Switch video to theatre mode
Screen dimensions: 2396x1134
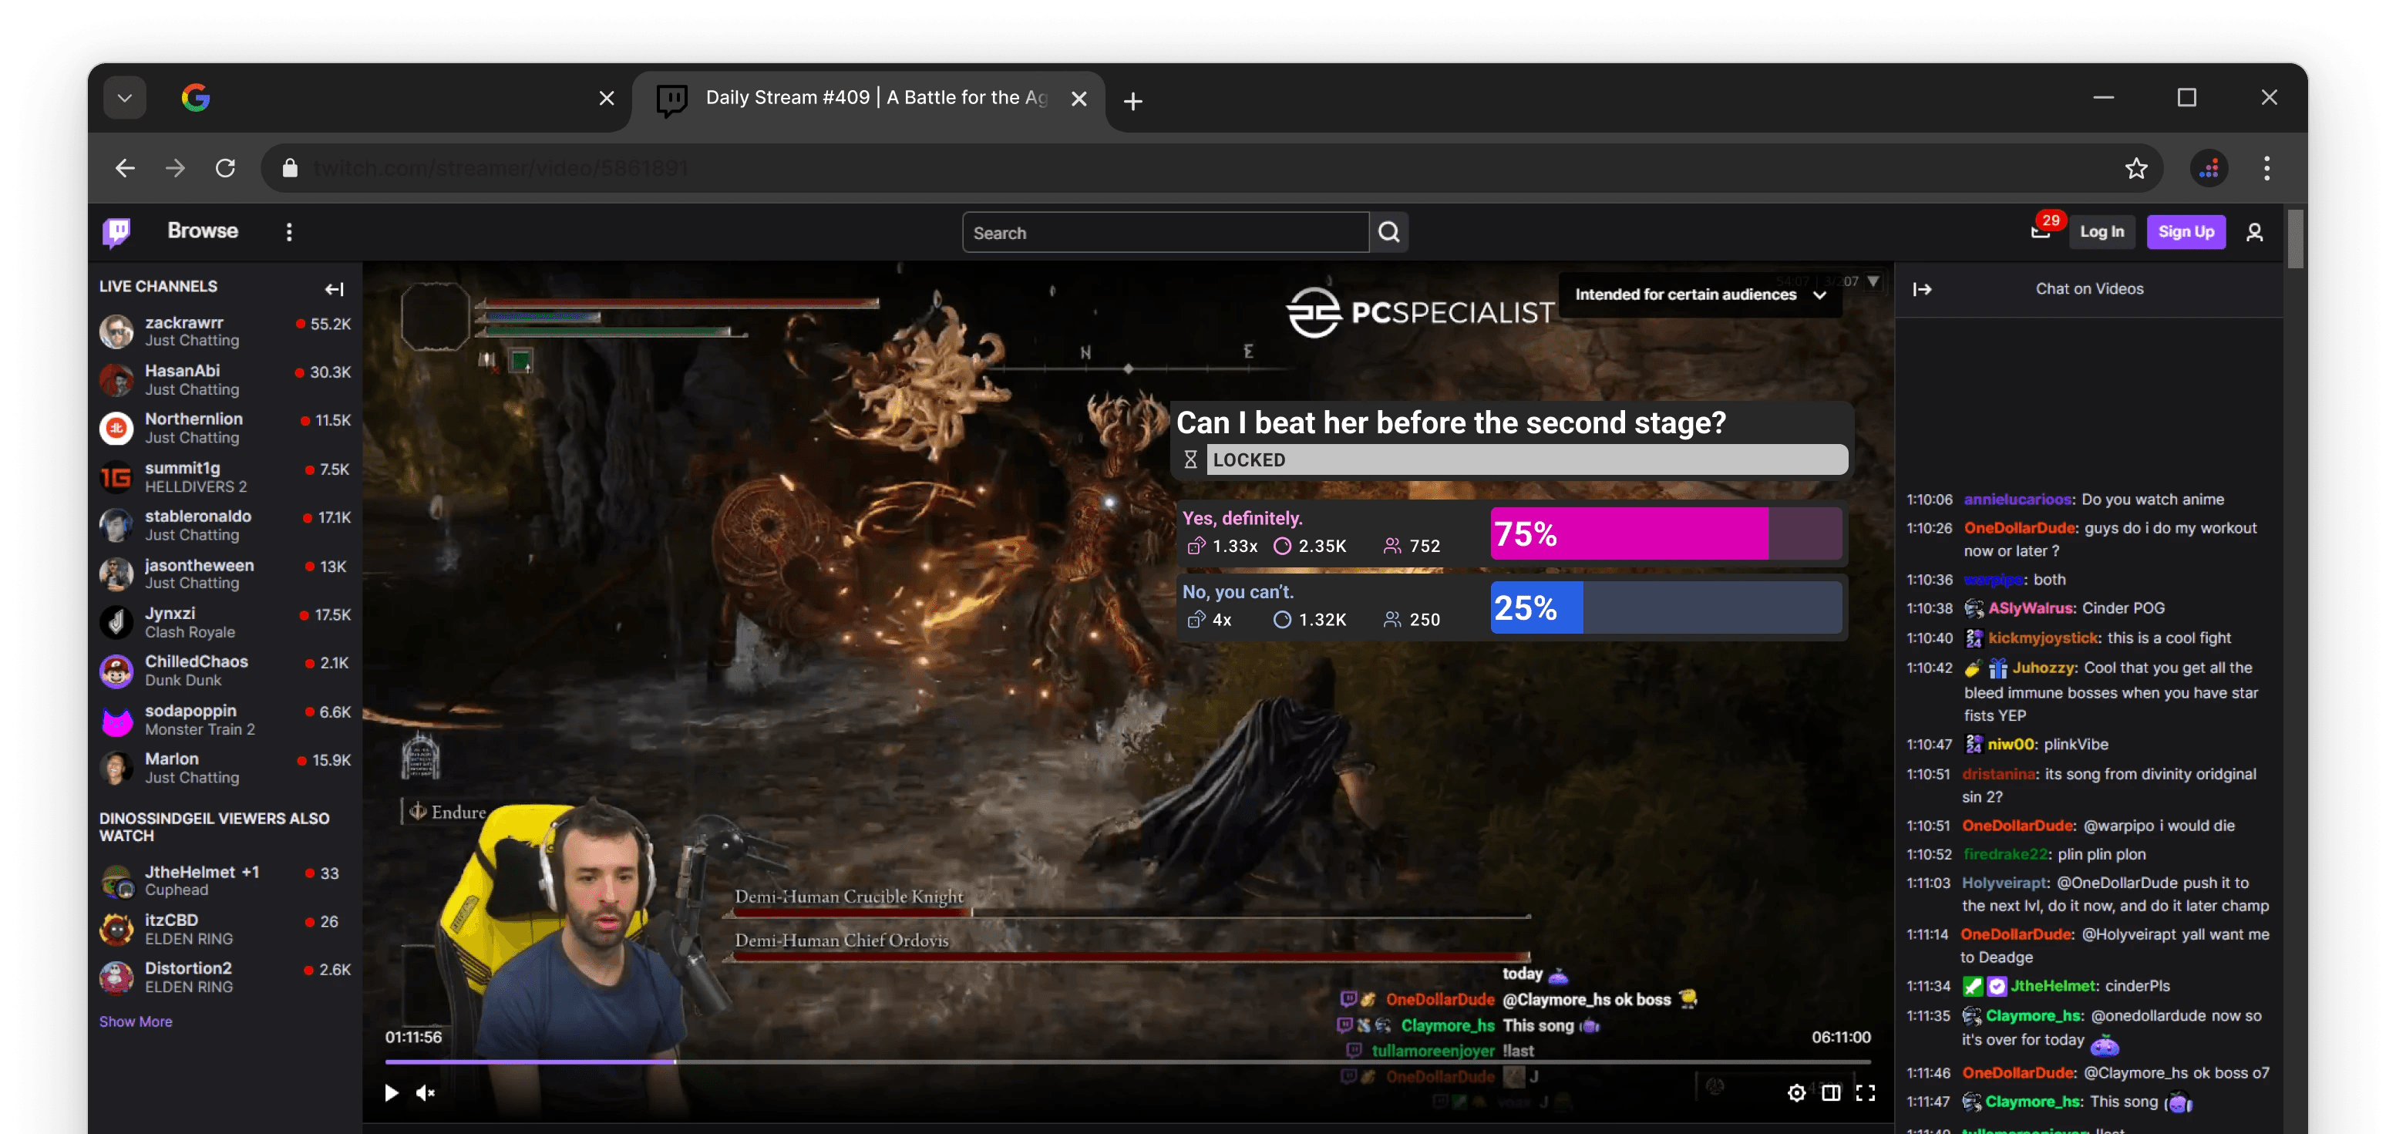1830,1092
